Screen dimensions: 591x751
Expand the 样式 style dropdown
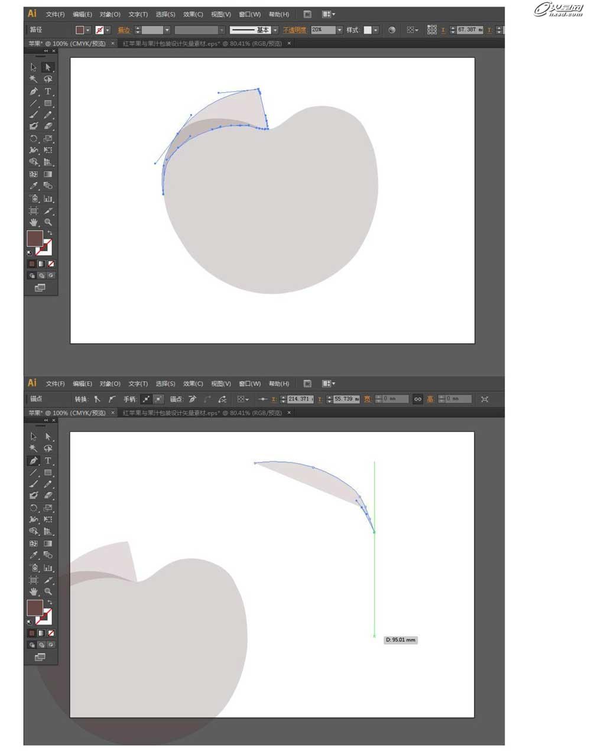375,30
